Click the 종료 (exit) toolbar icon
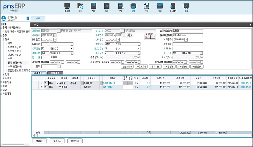This screenshot has height=147, width=253. tap(186, 6)
